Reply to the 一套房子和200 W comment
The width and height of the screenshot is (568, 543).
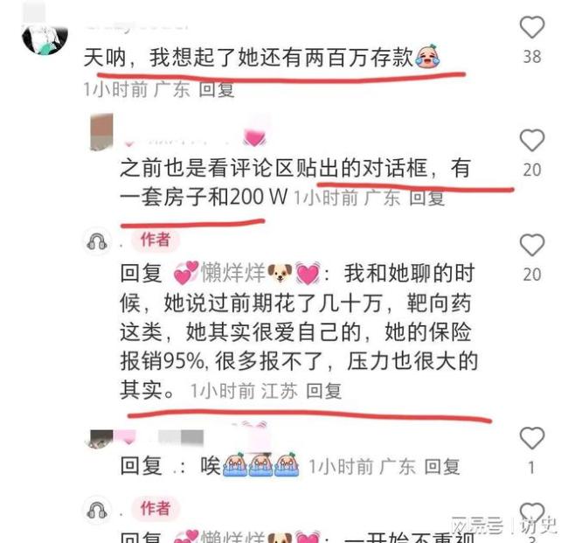click(x=426, y=198)
